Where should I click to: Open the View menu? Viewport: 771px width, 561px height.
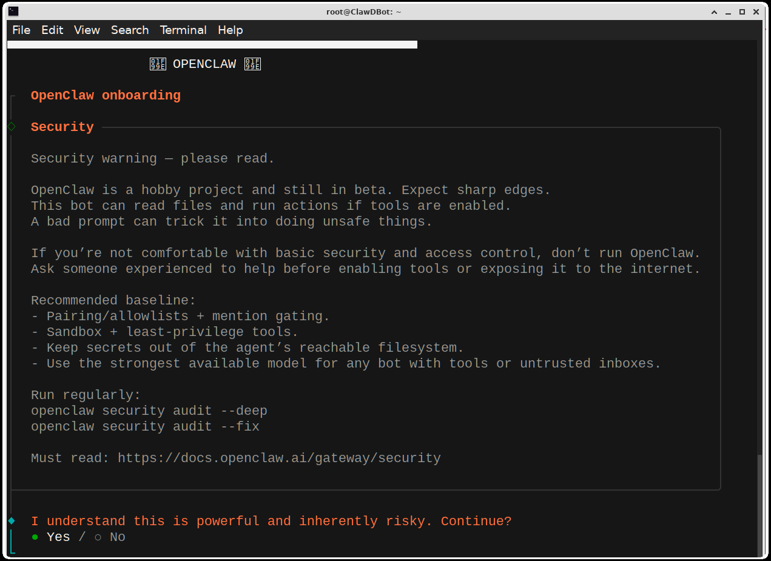pos(87,30)
